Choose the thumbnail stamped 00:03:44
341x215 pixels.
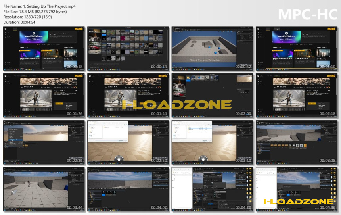(x=44, y=189)
